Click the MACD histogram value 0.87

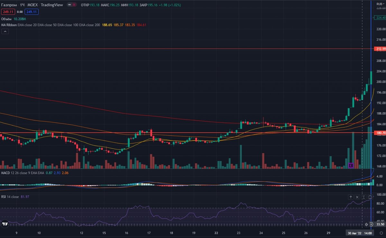click(x=49, y=173)
